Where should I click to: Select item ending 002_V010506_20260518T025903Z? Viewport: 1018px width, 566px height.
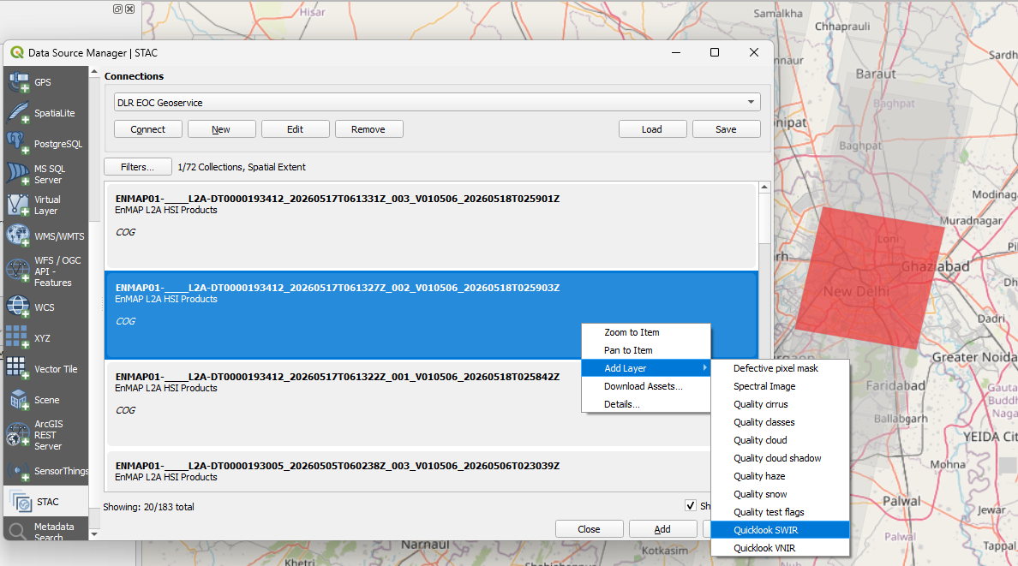coord(431,315)
